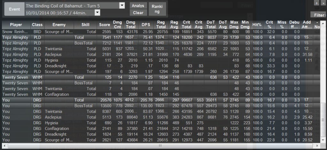Sort by Miss % column header
The image size is (327, 150).
[282, 25]
